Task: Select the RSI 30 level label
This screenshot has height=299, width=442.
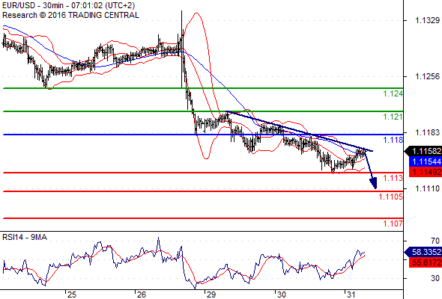Action: tap(435, 278)
